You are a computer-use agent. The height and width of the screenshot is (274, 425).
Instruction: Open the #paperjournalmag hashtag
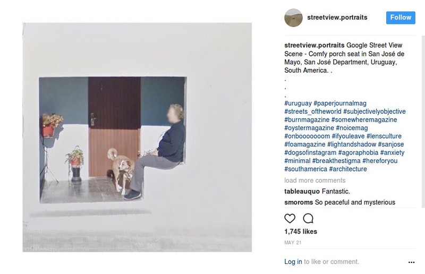point(340,103)
